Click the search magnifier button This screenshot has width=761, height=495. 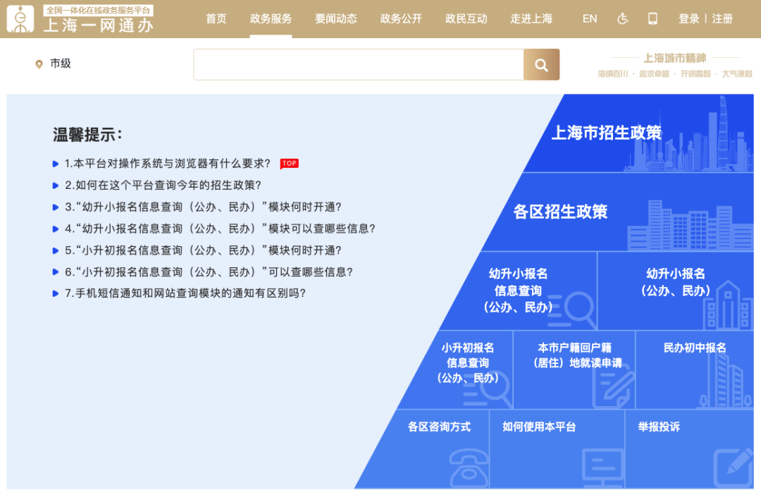[x=541, y=65]
